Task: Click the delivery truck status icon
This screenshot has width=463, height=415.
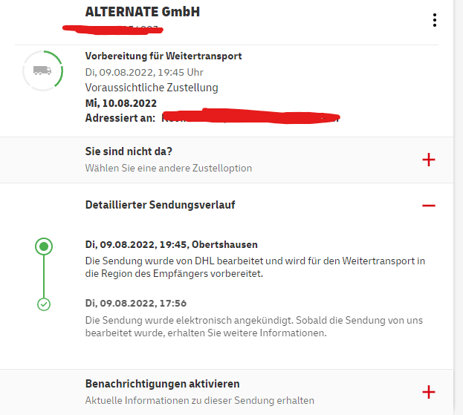Action: click(42, 71)
